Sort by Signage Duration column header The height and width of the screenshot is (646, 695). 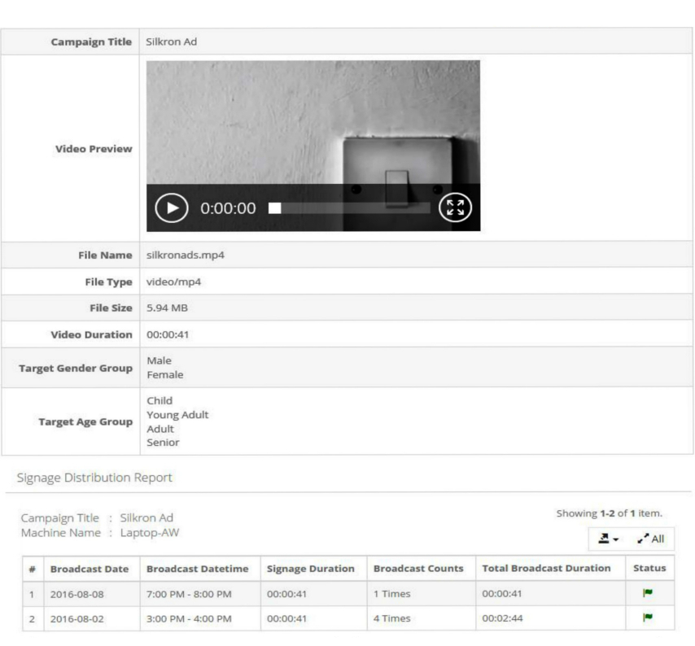[311, 569]
